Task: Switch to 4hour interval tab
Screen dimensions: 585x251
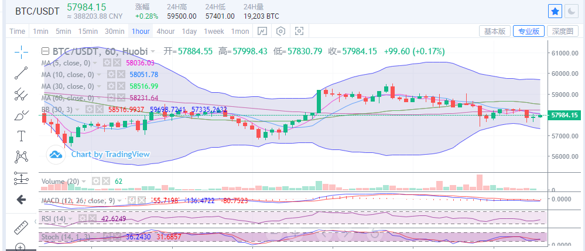Action: (x=165, y=32)
